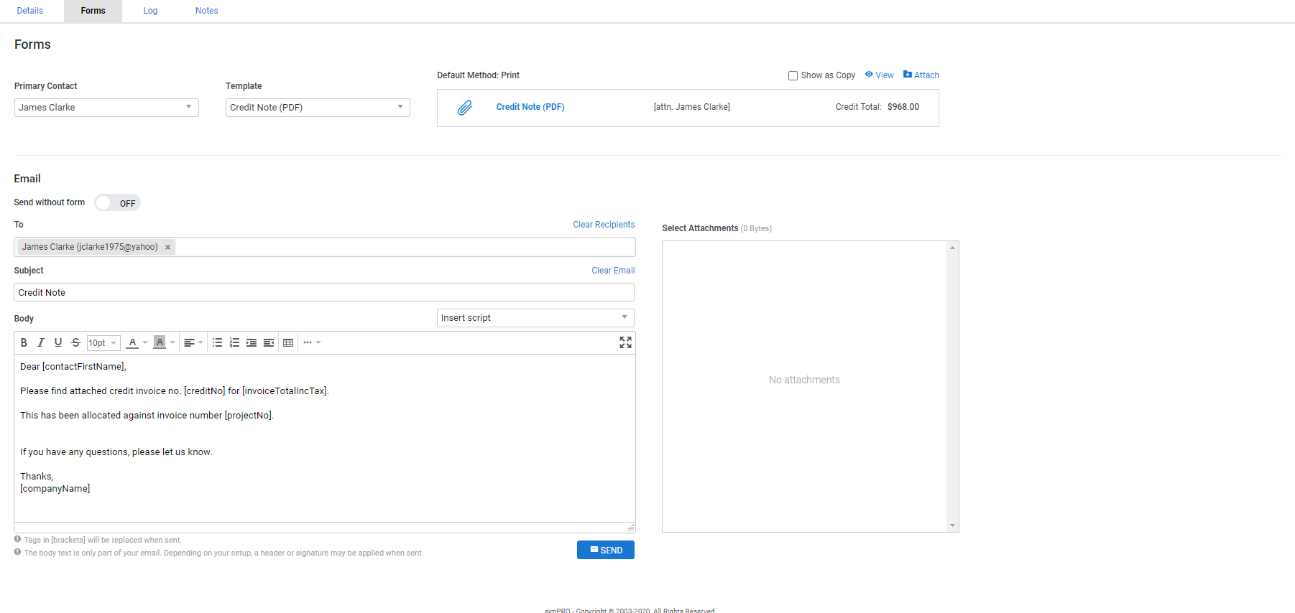Click Clear Recipients

(x=604, y=225)
